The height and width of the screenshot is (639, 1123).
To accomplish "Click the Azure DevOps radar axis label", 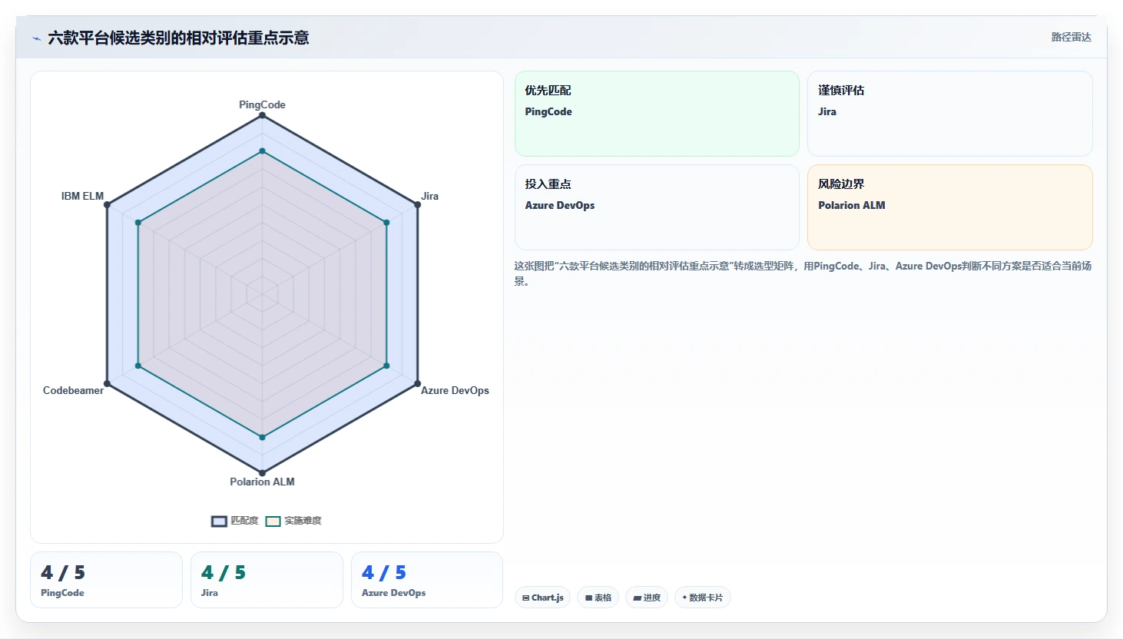I will coord(455,390).
